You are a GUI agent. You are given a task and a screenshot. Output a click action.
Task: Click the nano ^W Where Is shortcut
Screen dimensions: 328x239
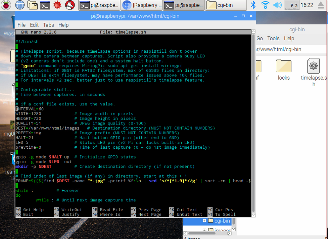pos(106,214)
